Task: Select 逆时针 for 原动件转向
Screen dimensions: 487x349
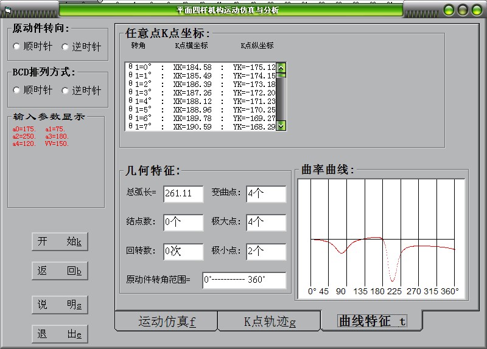Action: tap(66, 47)
